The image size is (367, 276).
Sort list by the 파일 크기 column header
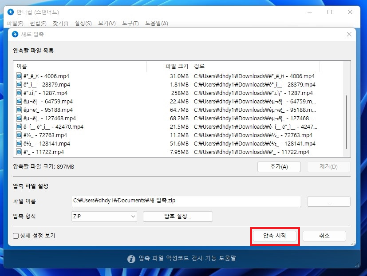coord(169,66)
